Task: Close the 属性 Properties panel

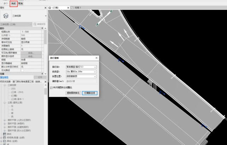Action: pos(45,7)
